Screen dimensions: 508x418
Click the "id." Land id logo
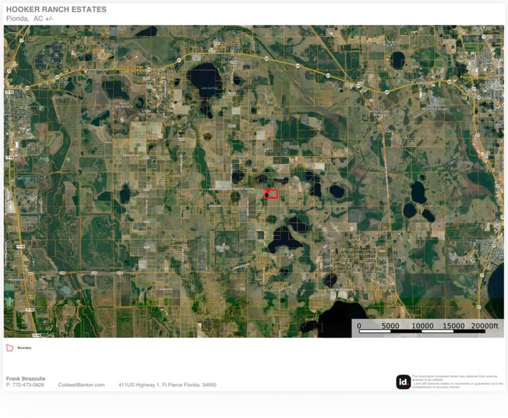403,382
